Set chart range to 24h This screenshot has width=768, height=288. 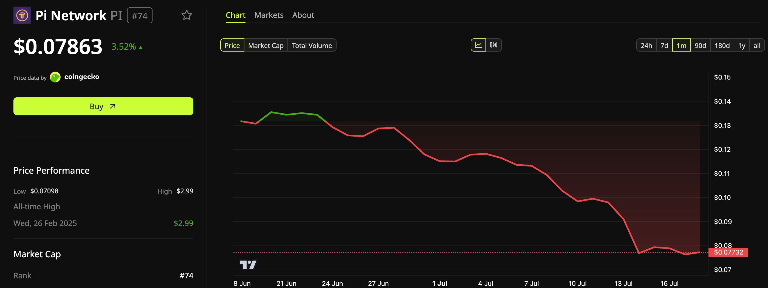(x=646, y=45)
